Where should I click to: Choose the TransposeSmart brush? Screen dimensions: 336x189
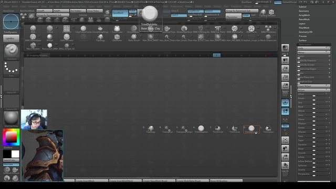184,129
